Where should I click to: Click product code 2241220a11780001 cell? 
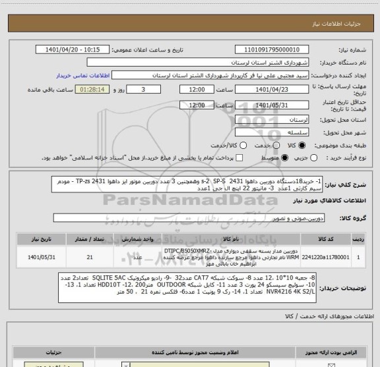326,257
